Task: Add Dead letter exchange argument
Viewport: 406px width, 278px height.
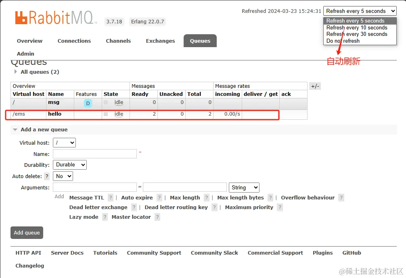Action: pyautogui.click(x=98, y=207)
